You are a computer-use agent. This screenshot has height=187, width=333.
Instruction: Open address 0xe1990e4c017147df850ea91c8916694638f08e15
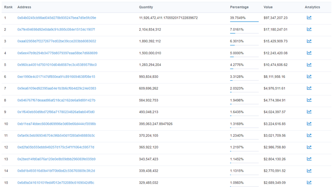56,77
